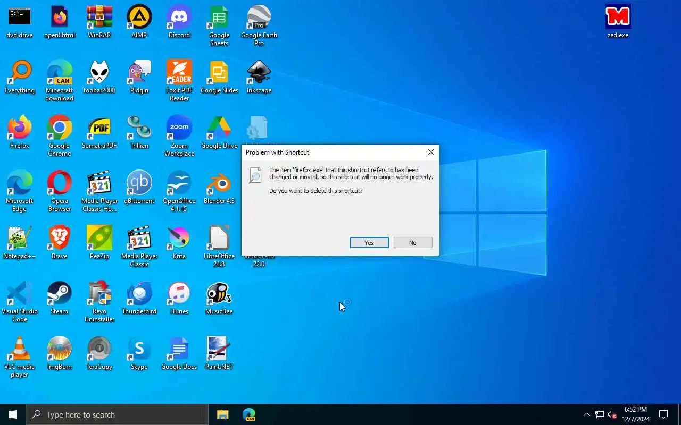This screenshot has width=681, height=425.
Task: Select the Google Chrome shortcut
Action: click(x=60, y=136)
